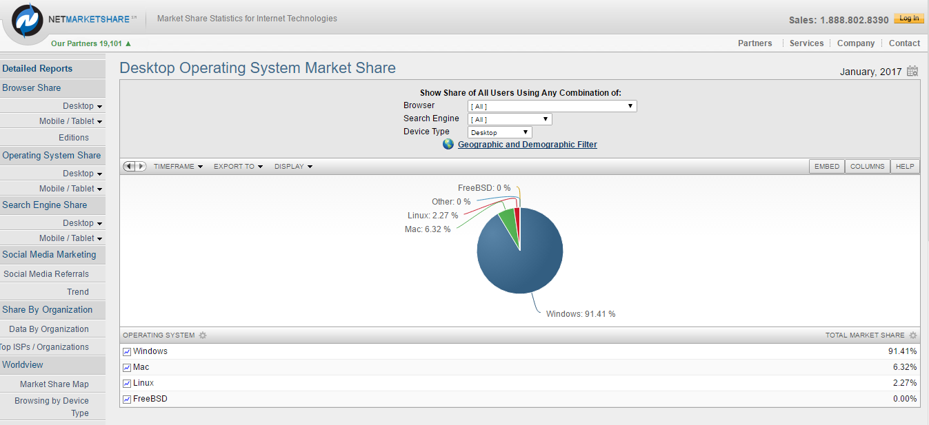Viewport: 929px width, 425px height.
Task: Click the Windows: 91.41 % chart label
Action: pyautogui.click(x=581, y=314)
